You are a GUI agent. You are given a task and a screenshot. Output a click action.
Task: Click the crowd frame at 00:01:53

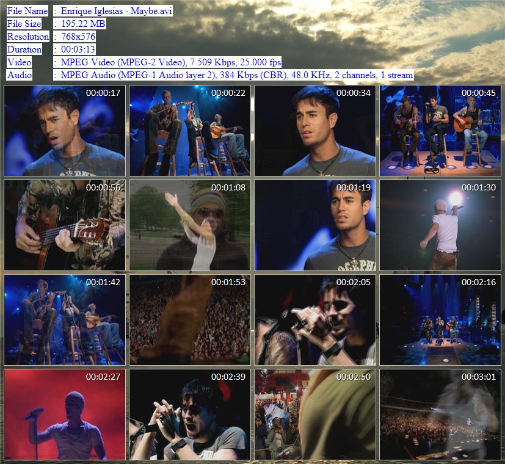click(190, 320)
